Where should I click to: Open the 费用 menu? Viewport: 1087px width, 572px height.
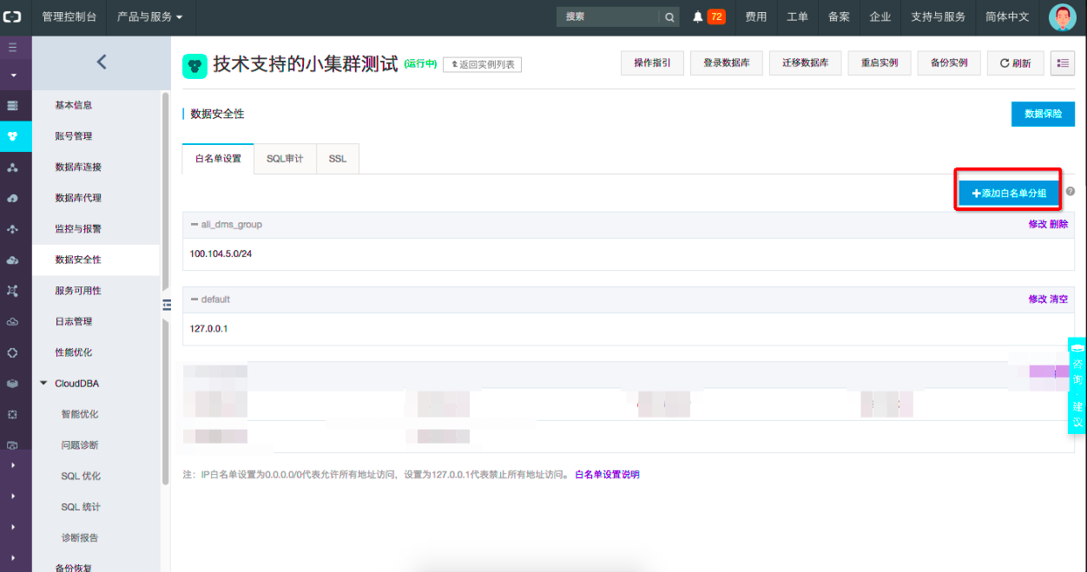point(756,16)
